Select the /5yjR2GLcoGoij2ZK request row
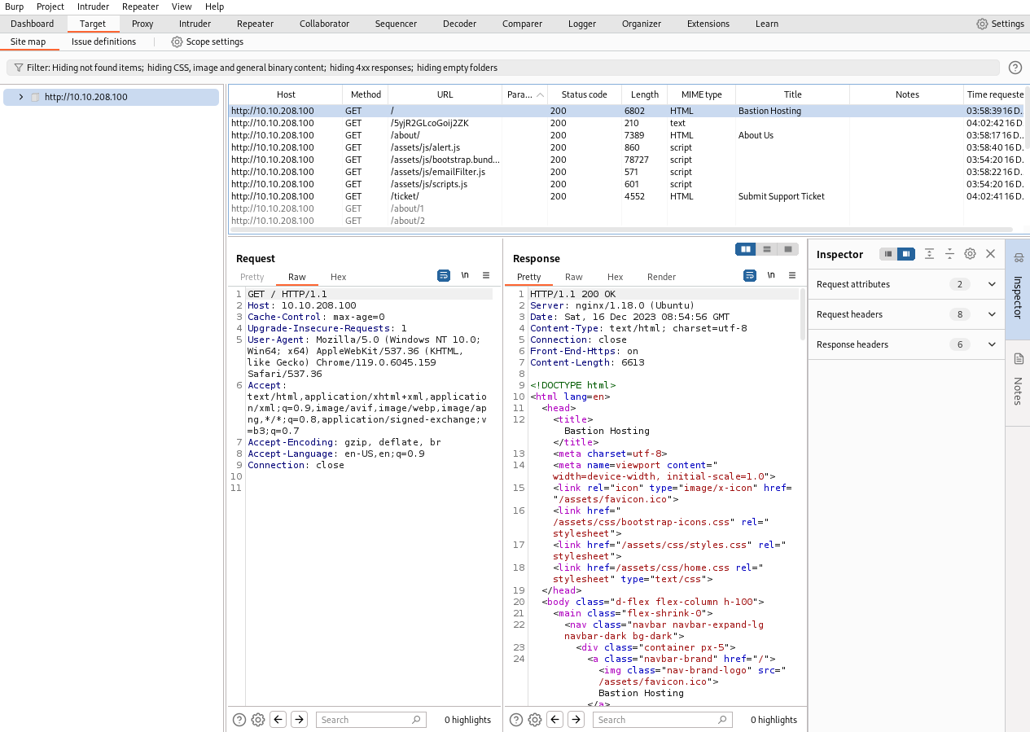The width and height of the screenshot is (1030, 732). [625, 123]
